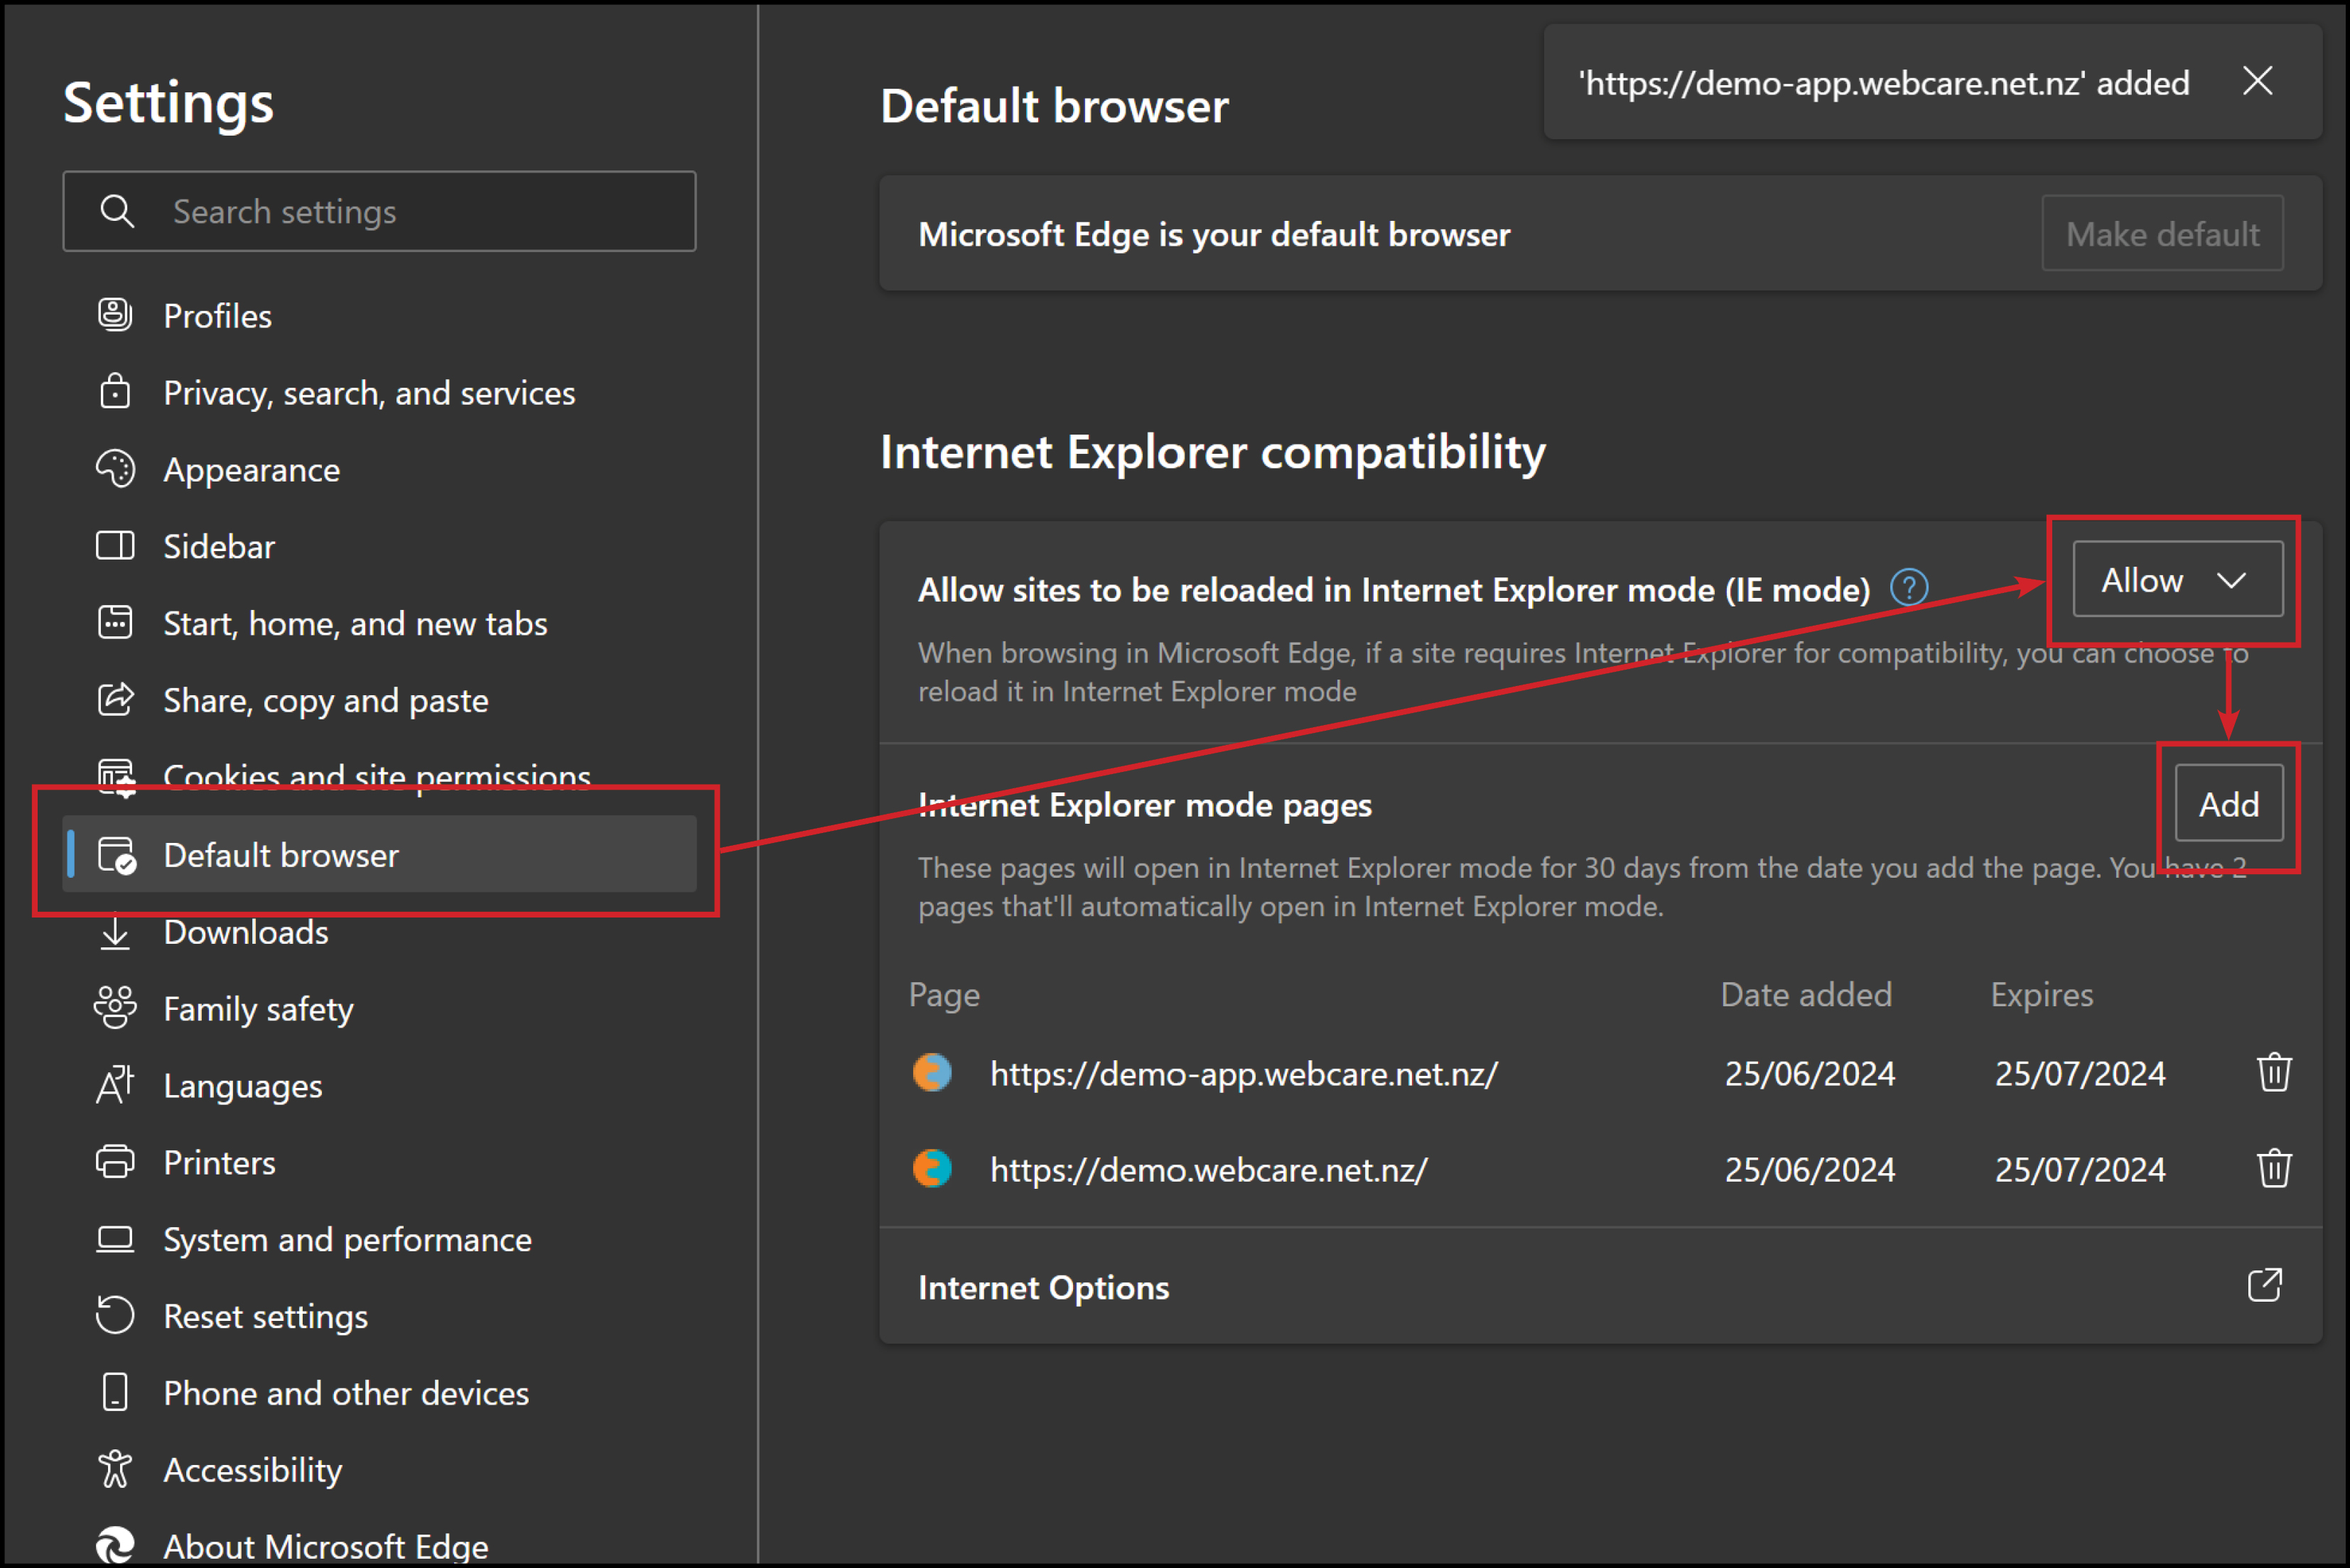Click the Phone and other devices icon
Image resolution: width=2350 pixels, height=1568 pixels.
tap(115, 1393)
